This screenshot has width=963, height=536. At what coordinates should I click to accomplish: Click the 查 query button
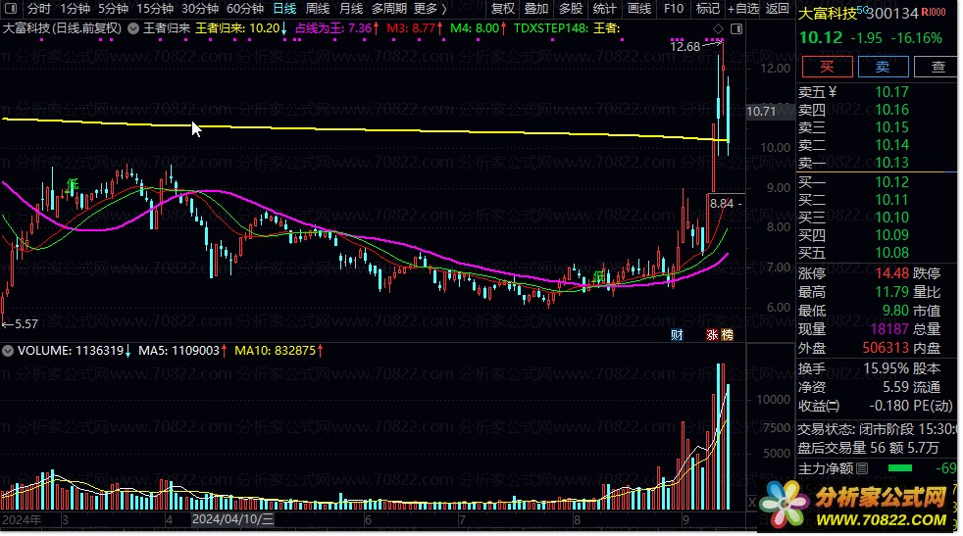(x=937, y=67)
